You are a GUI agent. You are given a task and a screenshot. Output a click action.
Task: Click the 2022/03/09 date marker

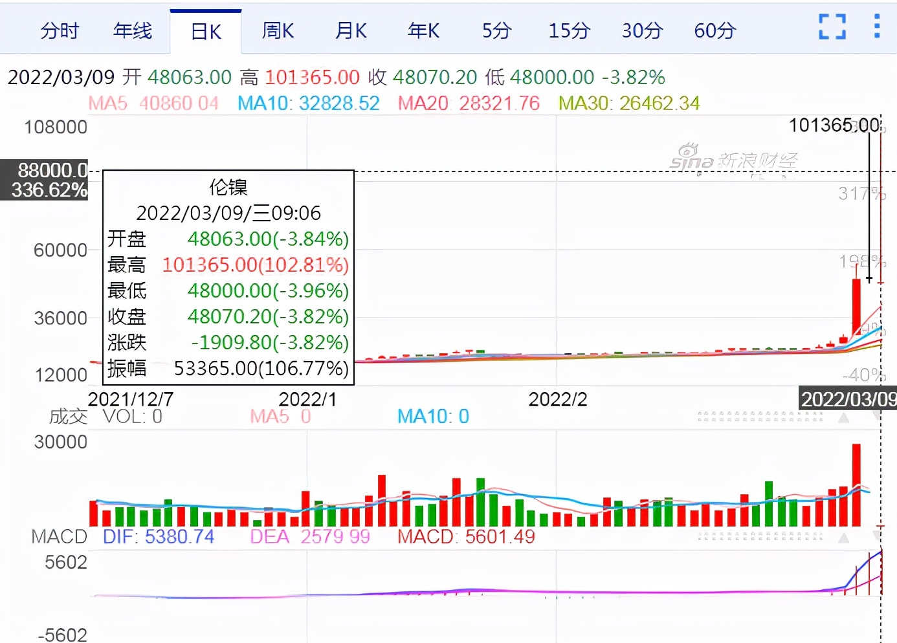[x=848, y=400]
